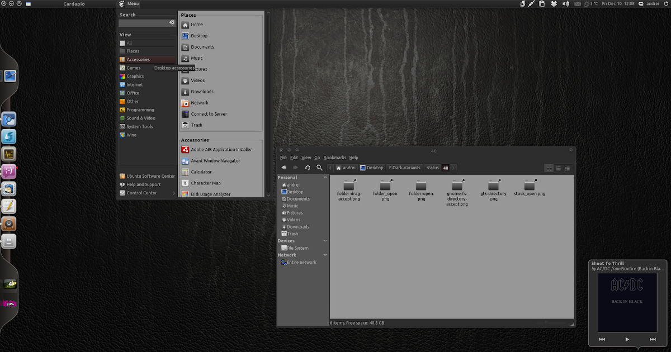Select the folder-open.png thumbnail

[421, 187]
